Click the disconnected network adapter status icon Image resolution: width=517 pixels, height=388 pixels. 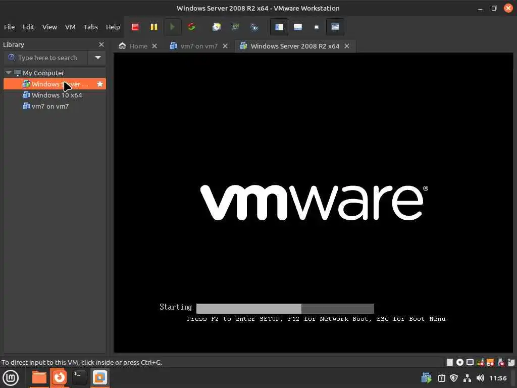(480, 362)
